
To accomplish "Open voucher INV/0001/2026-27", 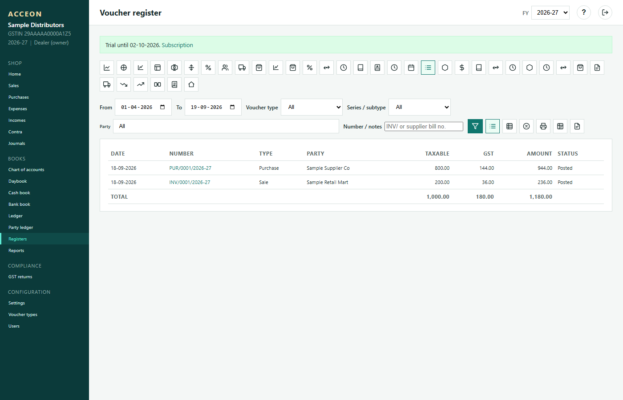I will 190,182.
